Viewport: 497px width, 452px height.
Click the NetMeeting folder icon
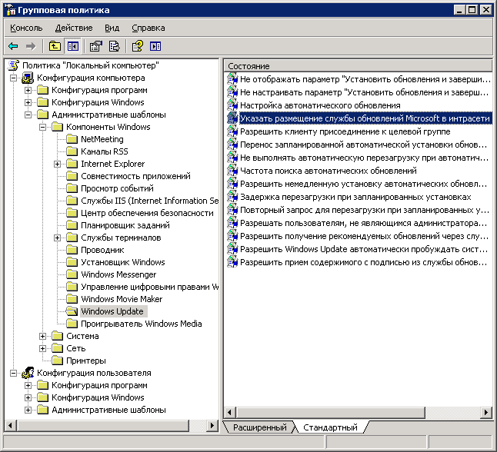tap(72, 139)
